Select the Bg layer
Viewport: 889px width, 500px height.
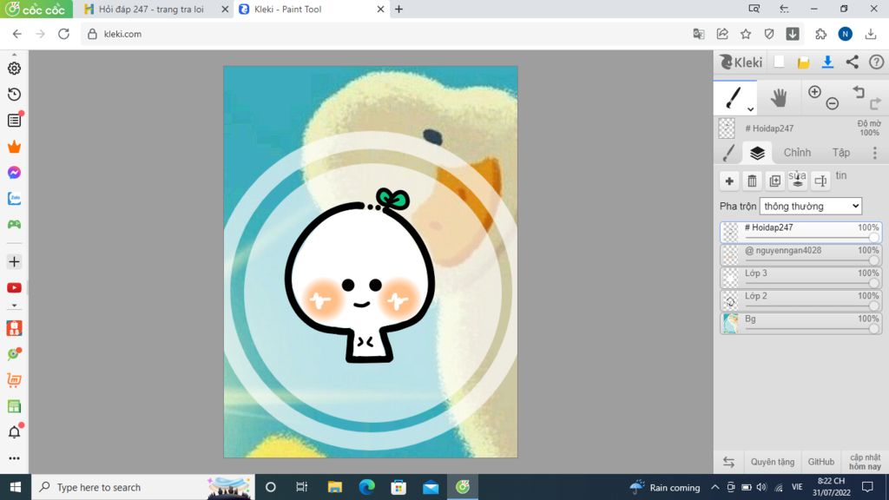pos(801,323)
